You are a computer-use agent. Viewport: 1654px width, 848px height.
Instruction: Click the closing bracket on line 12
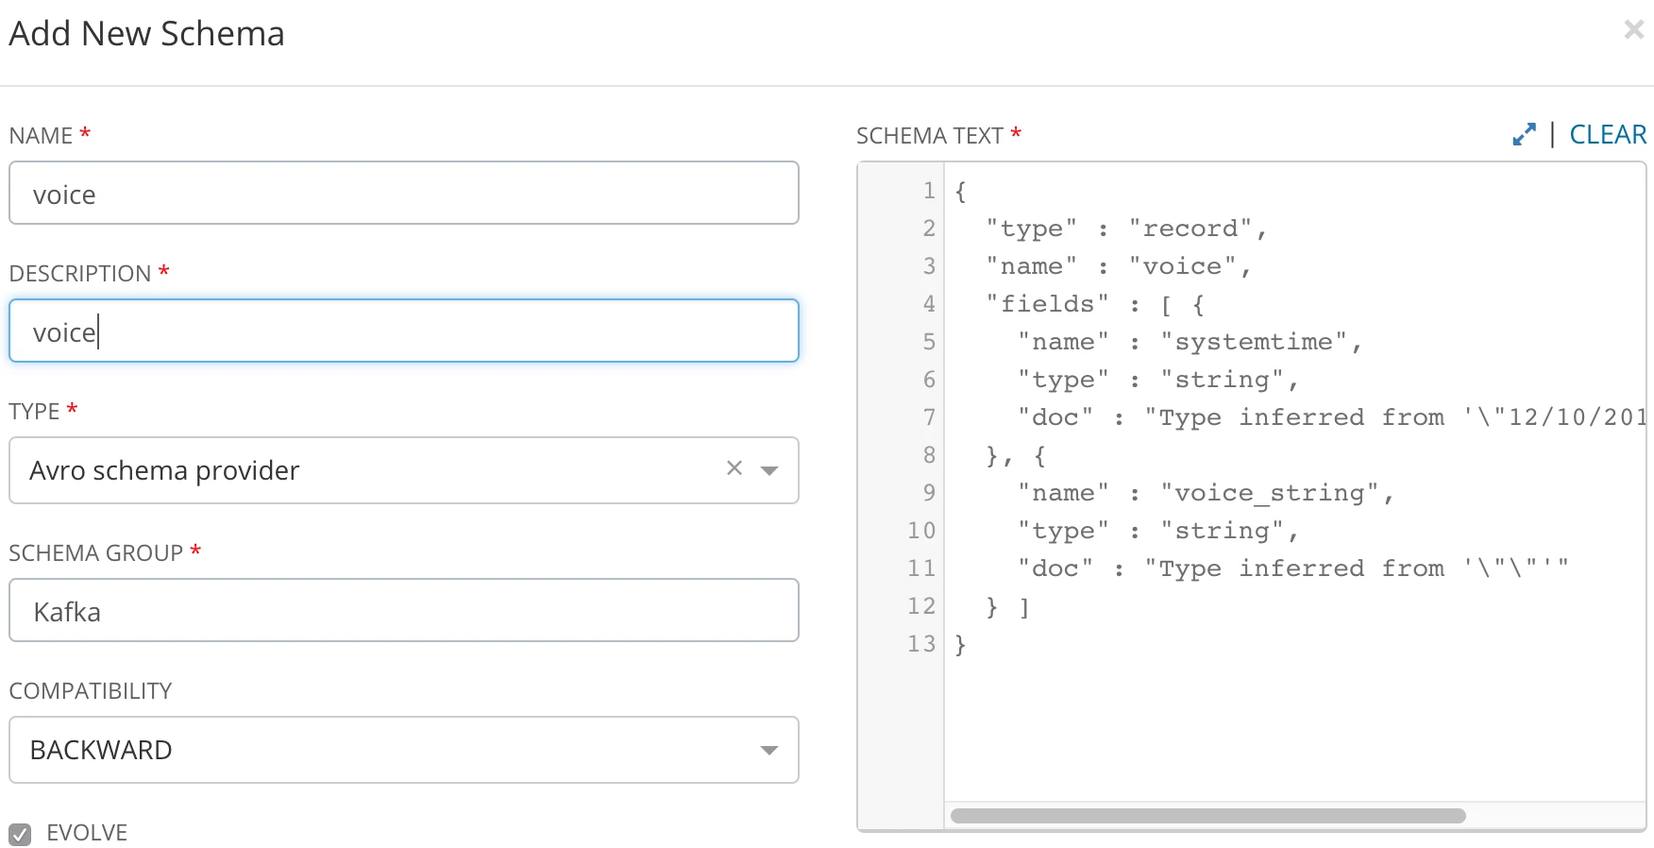[x=1024, y=606]
